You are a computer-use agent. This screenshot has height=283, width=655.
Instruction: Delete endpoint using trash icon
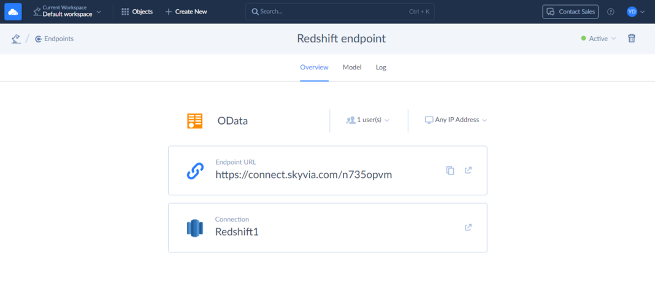point(631,39)
